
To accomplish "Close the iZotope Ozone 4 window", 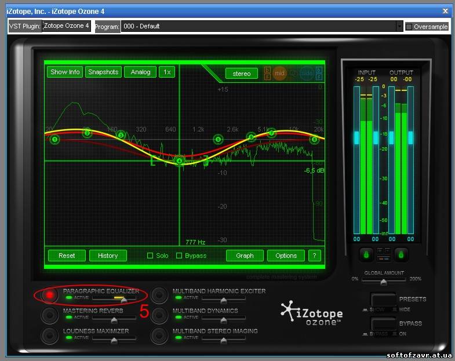I will coord(445,11).
